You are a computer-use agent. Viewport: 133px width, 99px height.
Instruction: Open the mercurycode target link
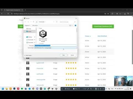[41, 79]
